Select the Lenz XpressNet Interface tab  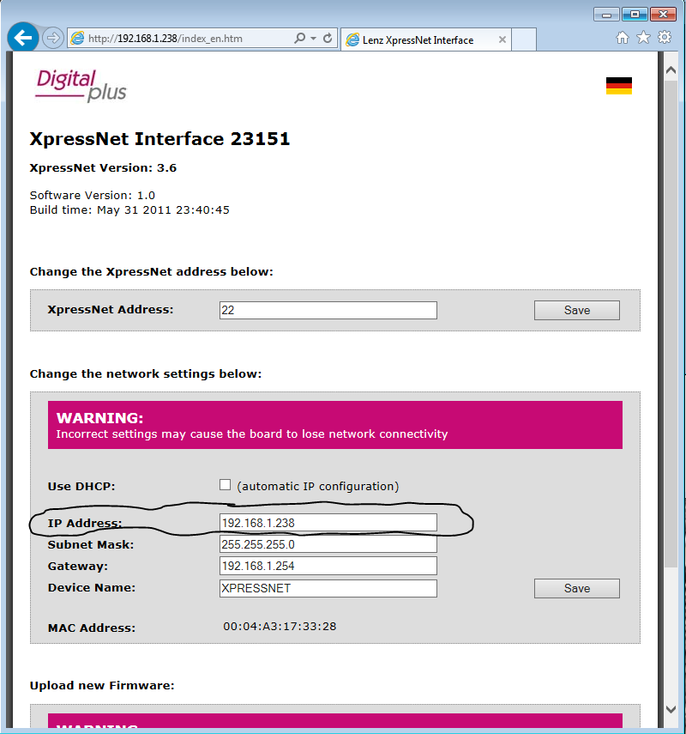pos(420,39)
